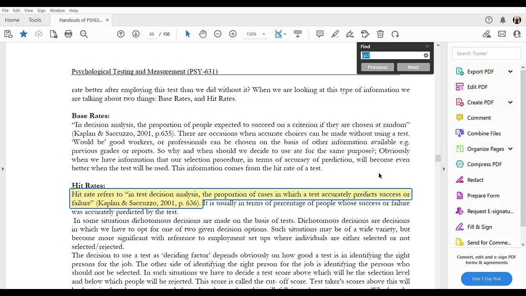
Task: Open the stamp tool
Action: tap(365, 34)
